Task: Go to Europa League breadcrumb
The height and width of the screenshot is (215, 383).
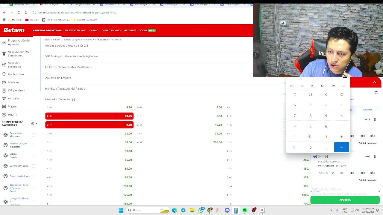Action: 72,39
